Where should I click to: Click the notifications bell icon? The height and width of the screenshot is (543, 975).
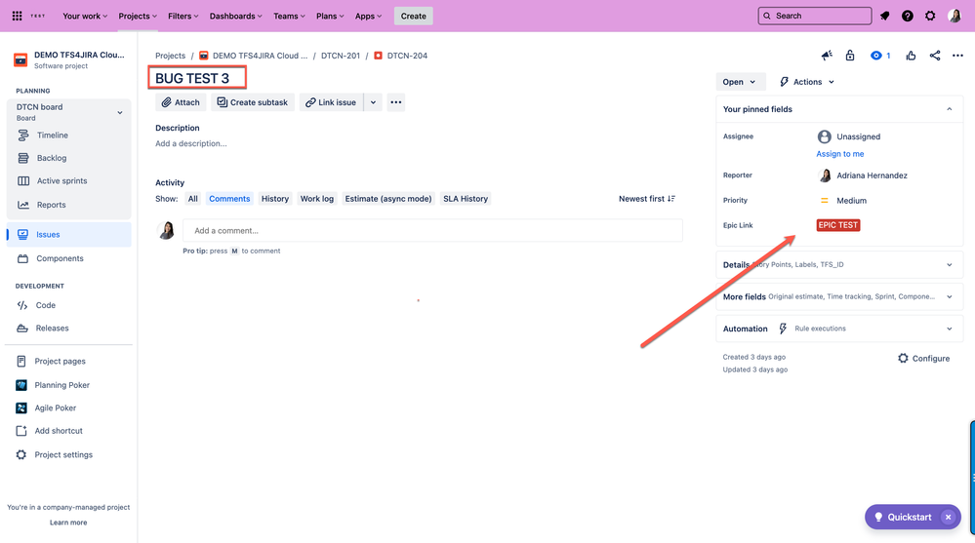[x=885, y=17]
